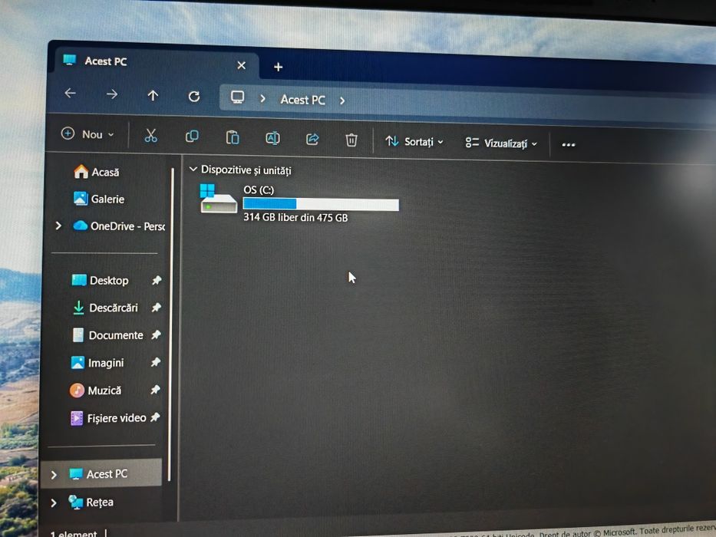Image resolution: width=716 pixels, height=537 pixels.
Task: Click the OS (C:) drive label
Action: tap(259, 190)
